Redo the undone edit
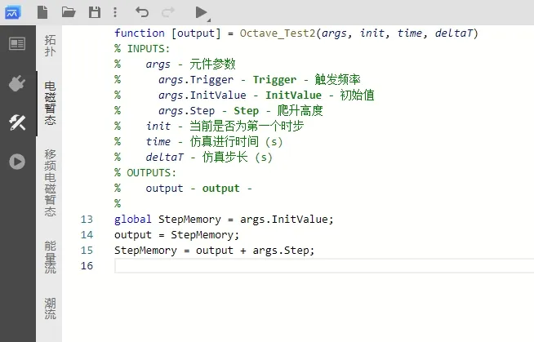 click(168, 12)
